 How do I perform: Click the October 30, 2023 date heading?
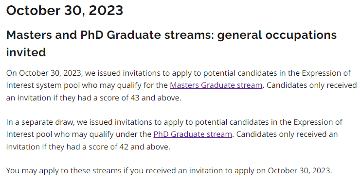65,11
